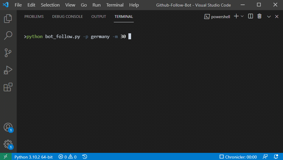The height and width of the screenshot is (160, 283).
Task: Open the Run menu
Action: [97, 5]
